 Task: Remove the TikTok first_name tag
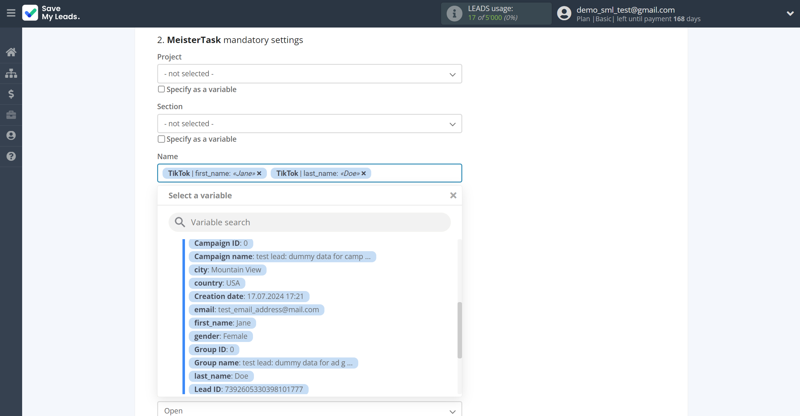(x=259, y=173)
